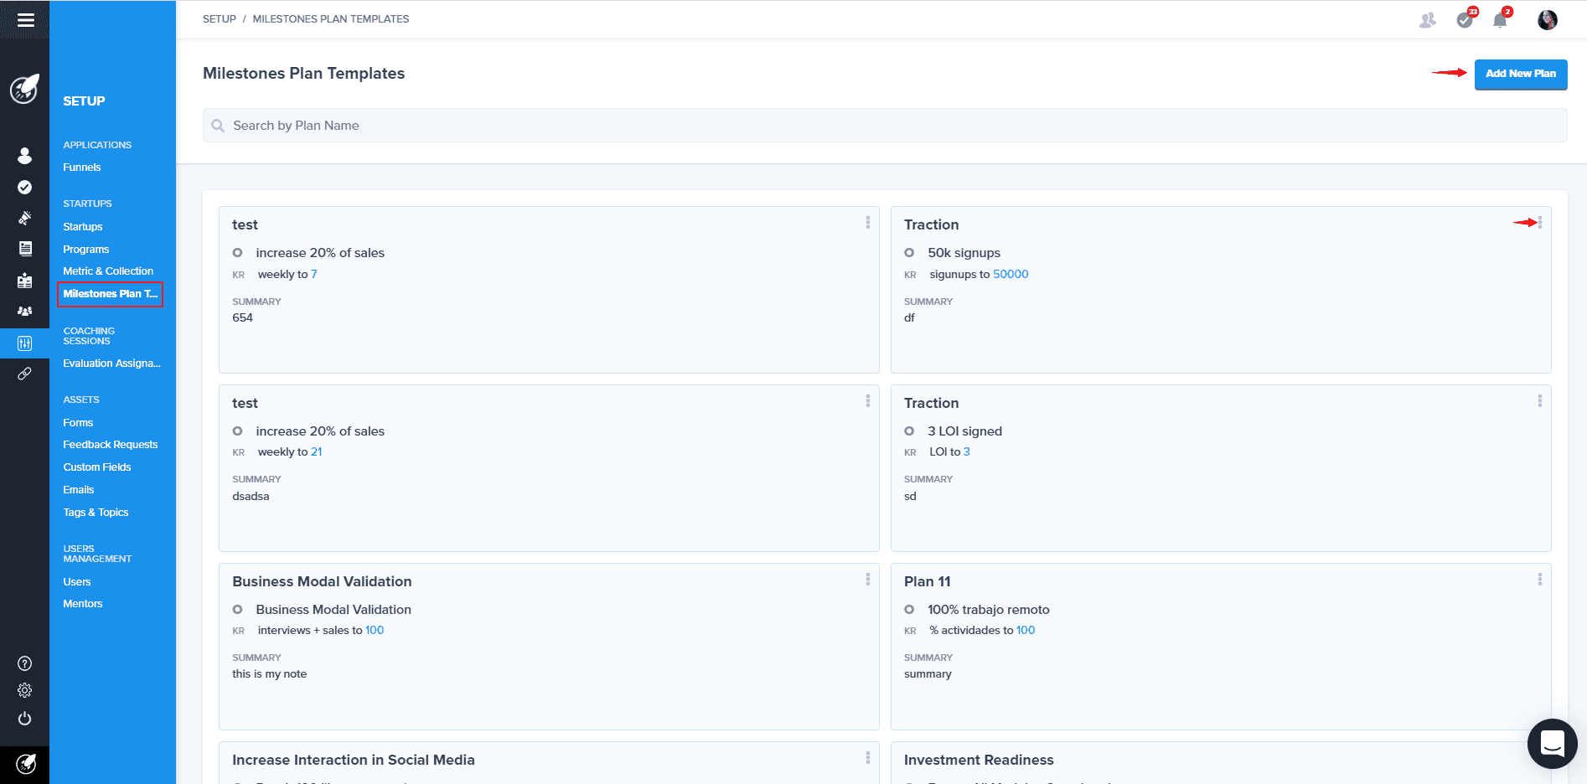Image resolution: width=1587 pixels, height=784 pixels.
Task: Click the interviews + sales 100 value
Action: tap(375, 630)
